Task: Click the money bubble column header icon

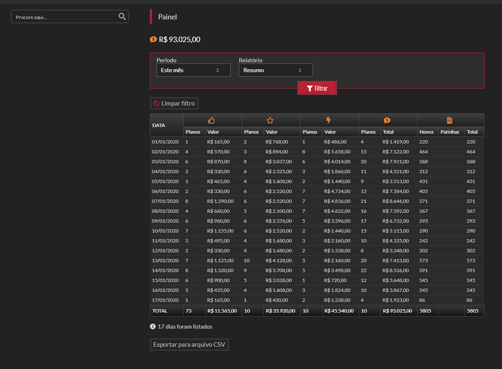Action: pos(387,120)
